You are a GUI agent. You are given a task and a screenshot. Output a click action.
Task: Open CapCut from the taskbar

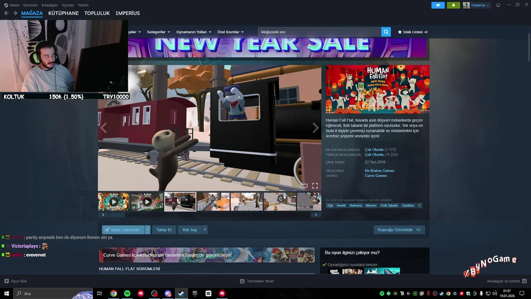click(x=209, y=294)
